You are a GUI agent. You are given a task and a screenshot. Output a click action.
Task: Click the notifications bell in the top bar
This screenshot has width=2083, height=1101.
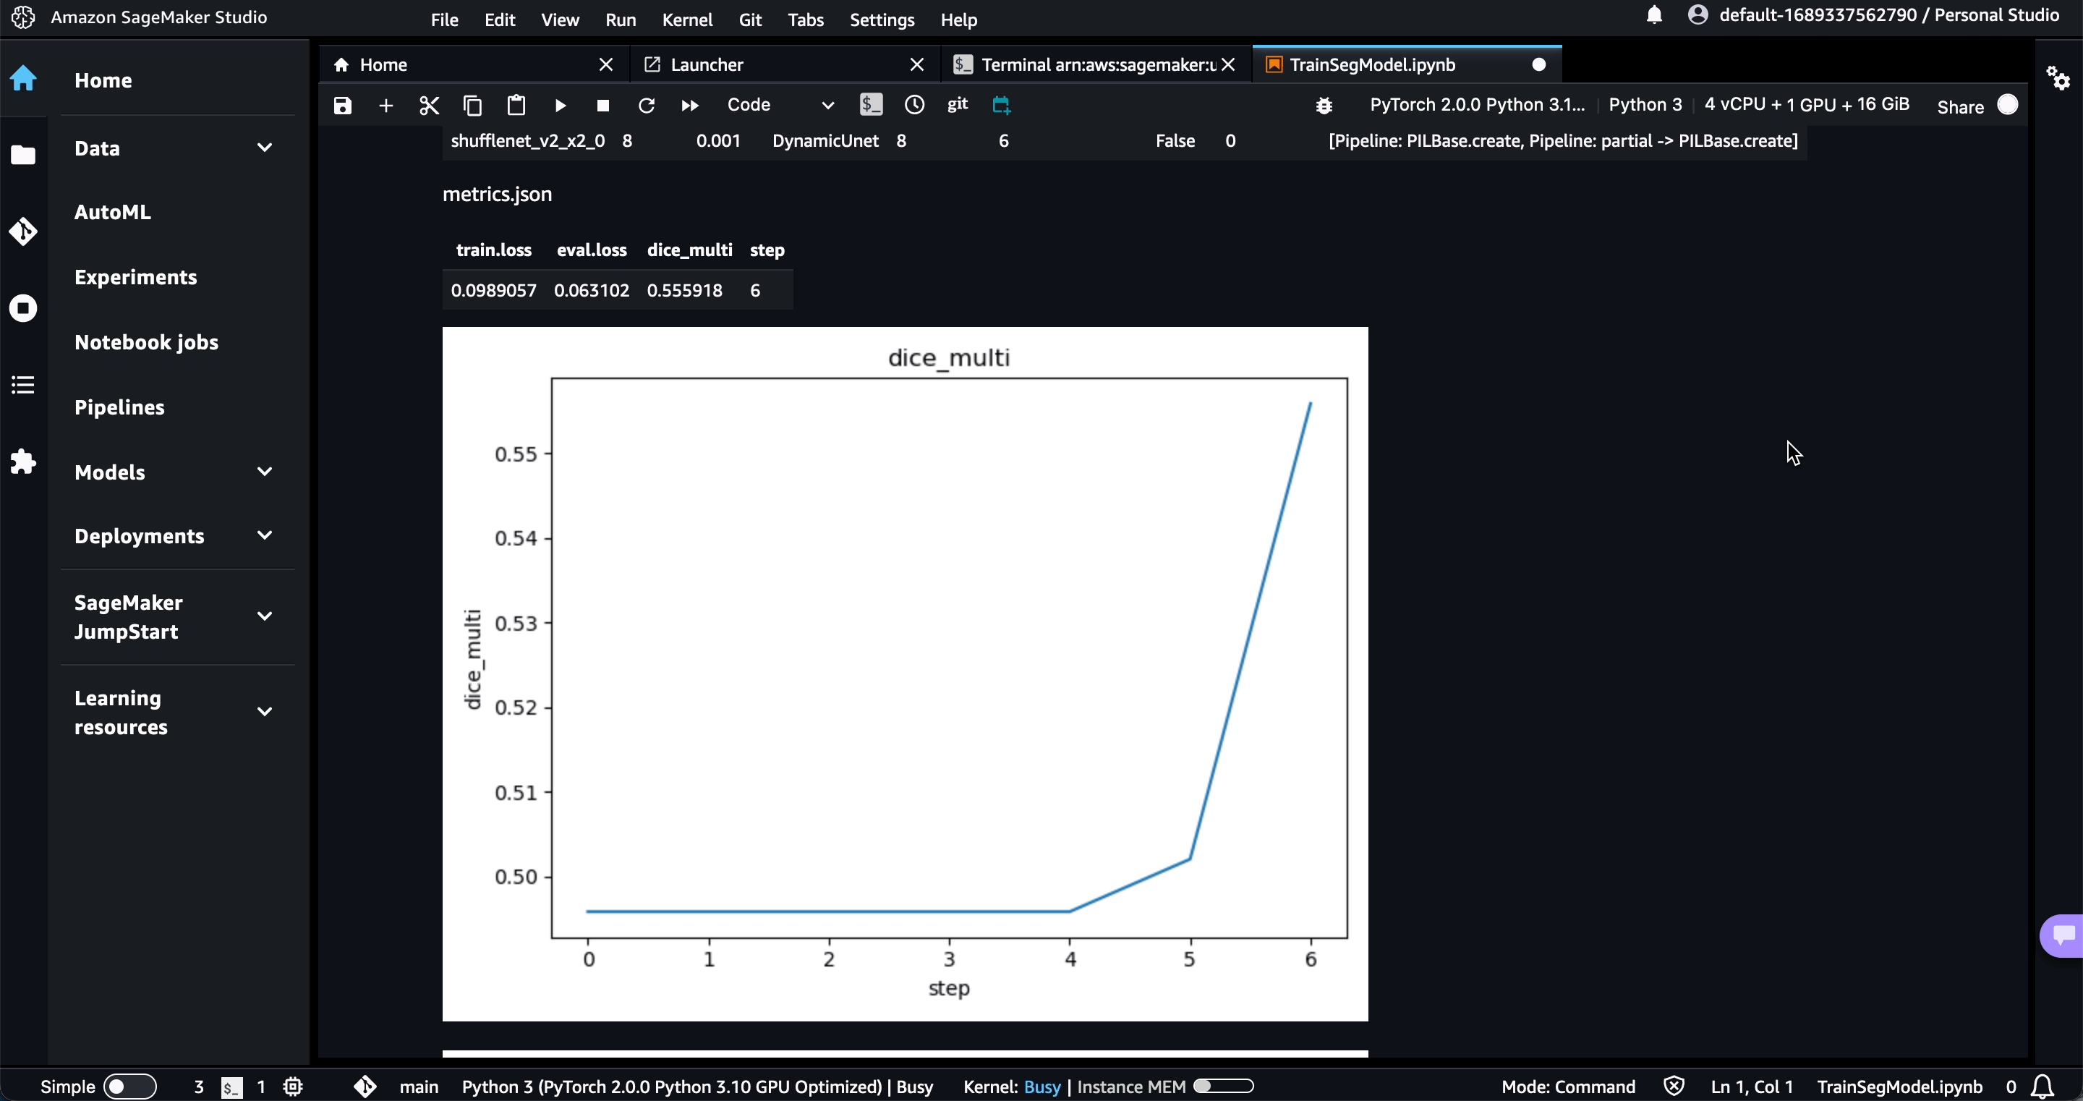(1654, 15)
